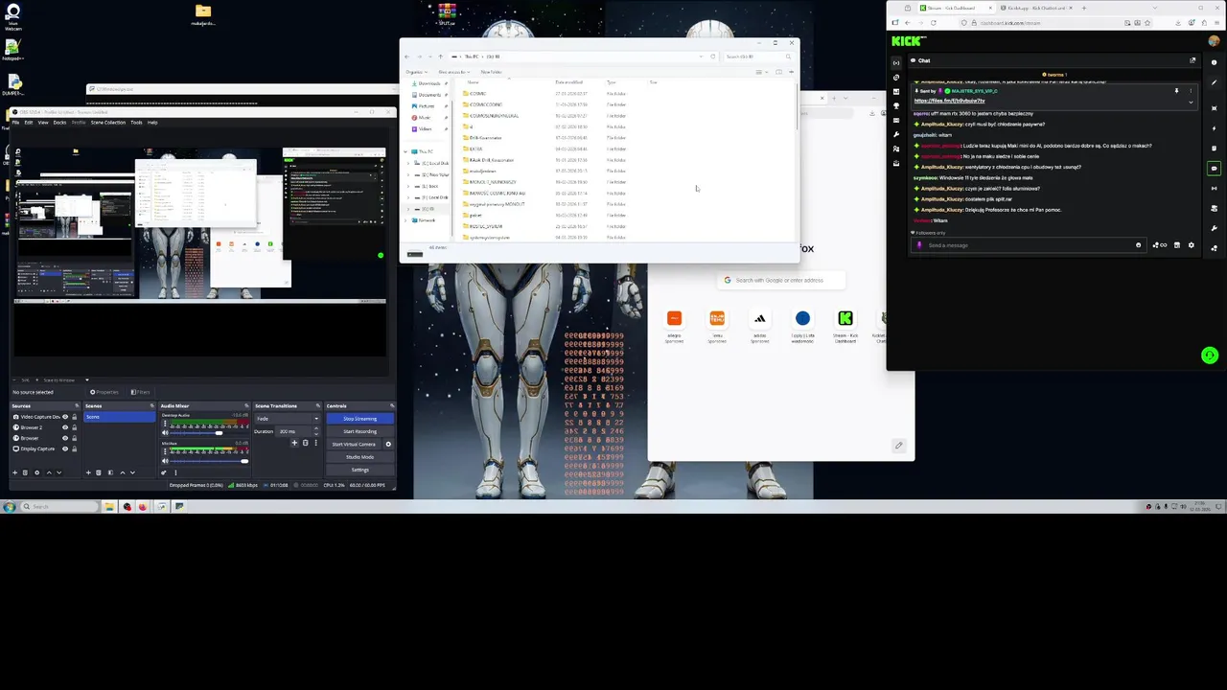
Task: Add a new source in OBS Sources panel
Action: pos(14,472)
